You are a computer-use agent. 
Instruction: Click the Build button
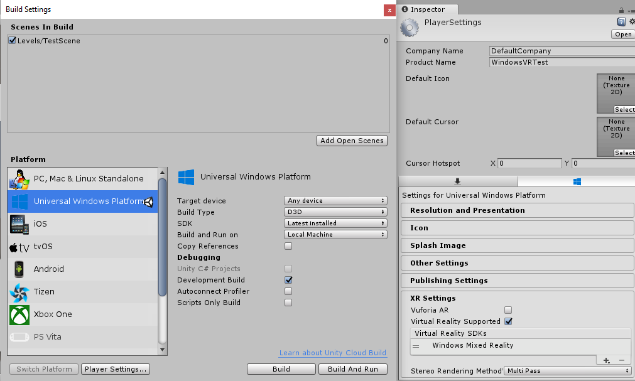point(281,369)
